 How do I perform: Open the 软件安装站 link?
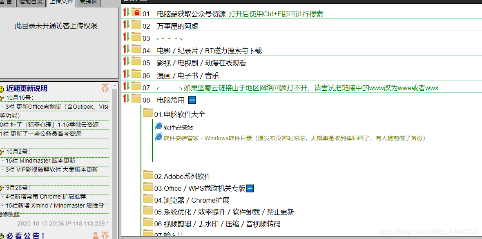tap(178, 127)
